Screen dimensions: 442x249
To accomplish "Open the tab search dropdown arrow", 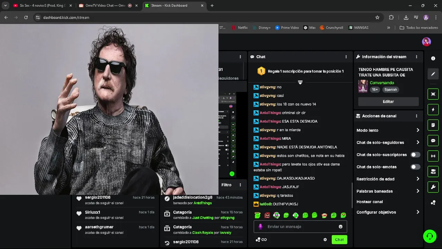I will click(5, 6).
